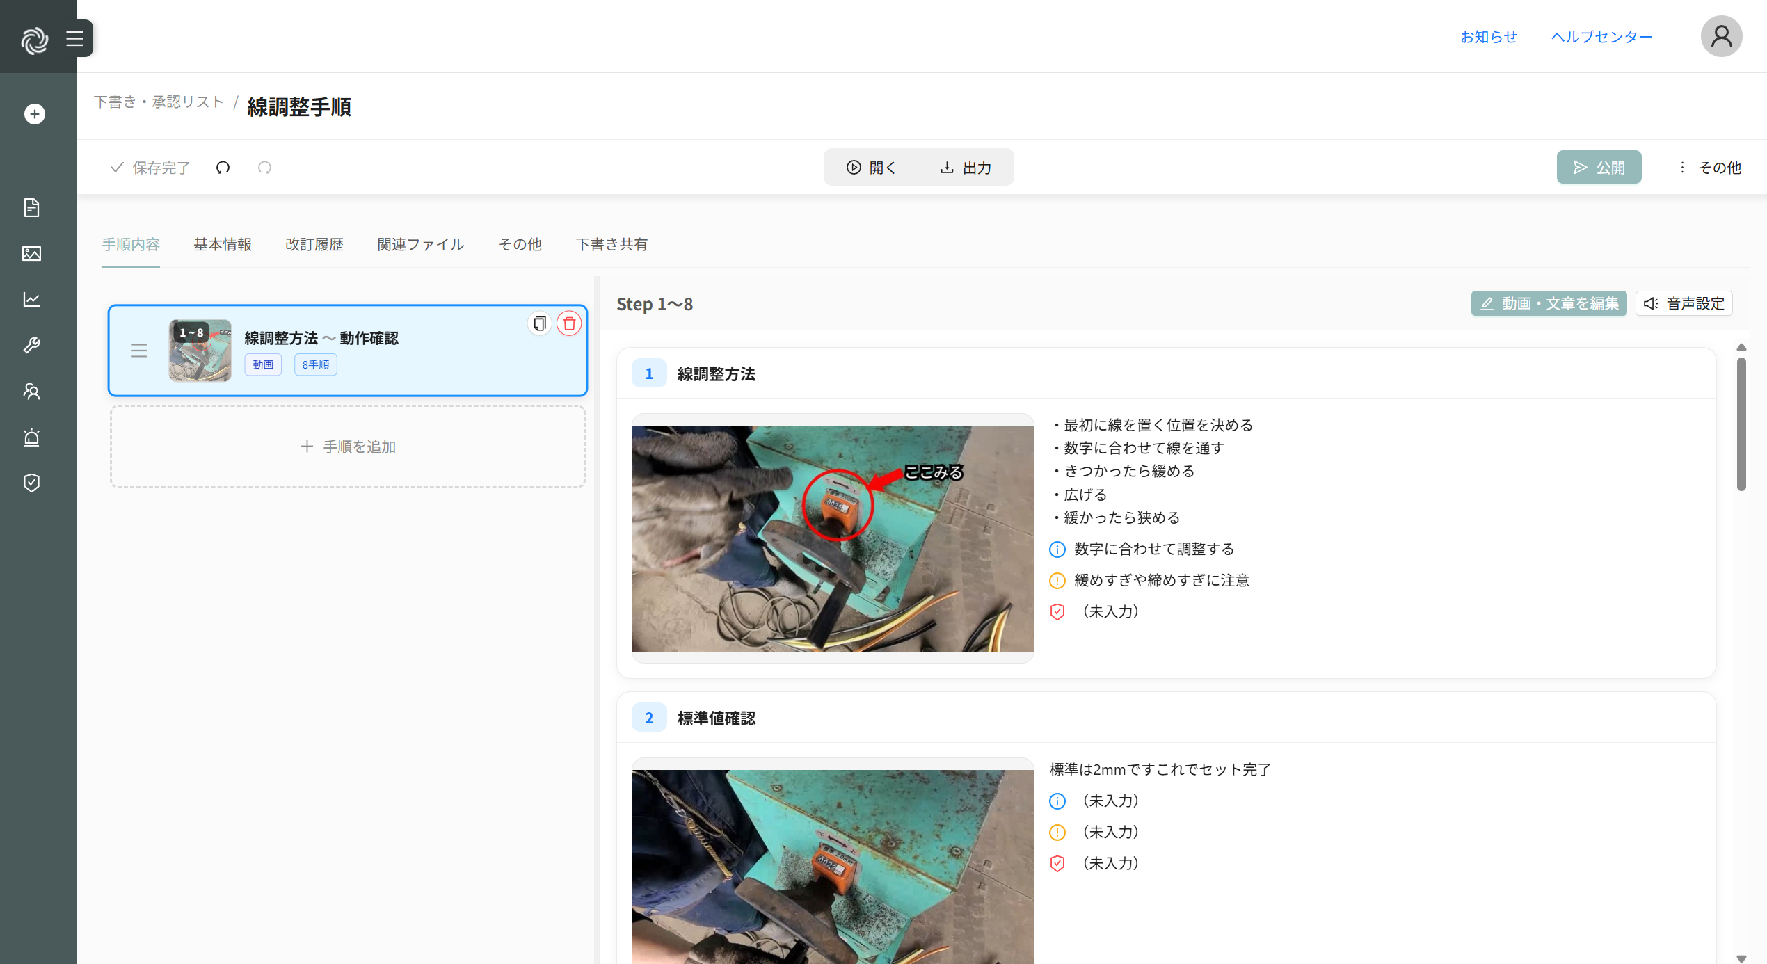This screenshot has height=964, width=1767.
Task: Delete the 線調整方法 step card
Action: pos(569,323)
